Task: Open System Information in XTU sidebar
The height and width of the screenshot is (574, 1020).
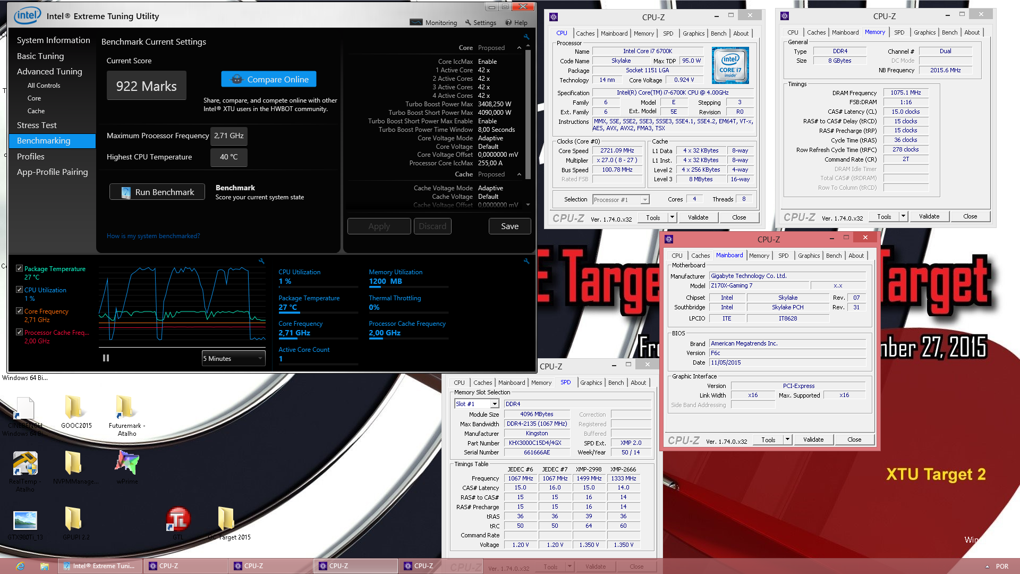Action: click(53, 40)
